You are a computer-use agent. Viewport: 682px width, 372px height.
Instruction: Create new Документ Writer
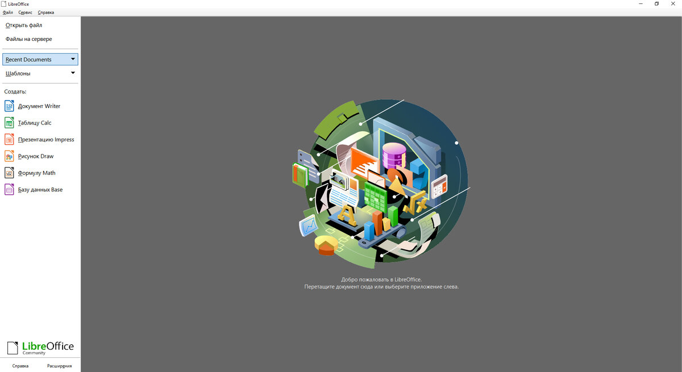(40, 106)
